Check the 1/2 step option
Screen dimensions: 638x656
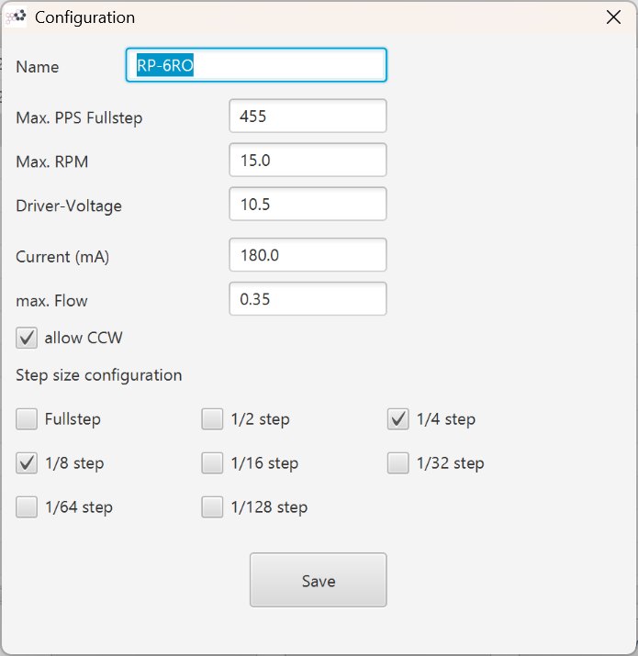(212, 419)
